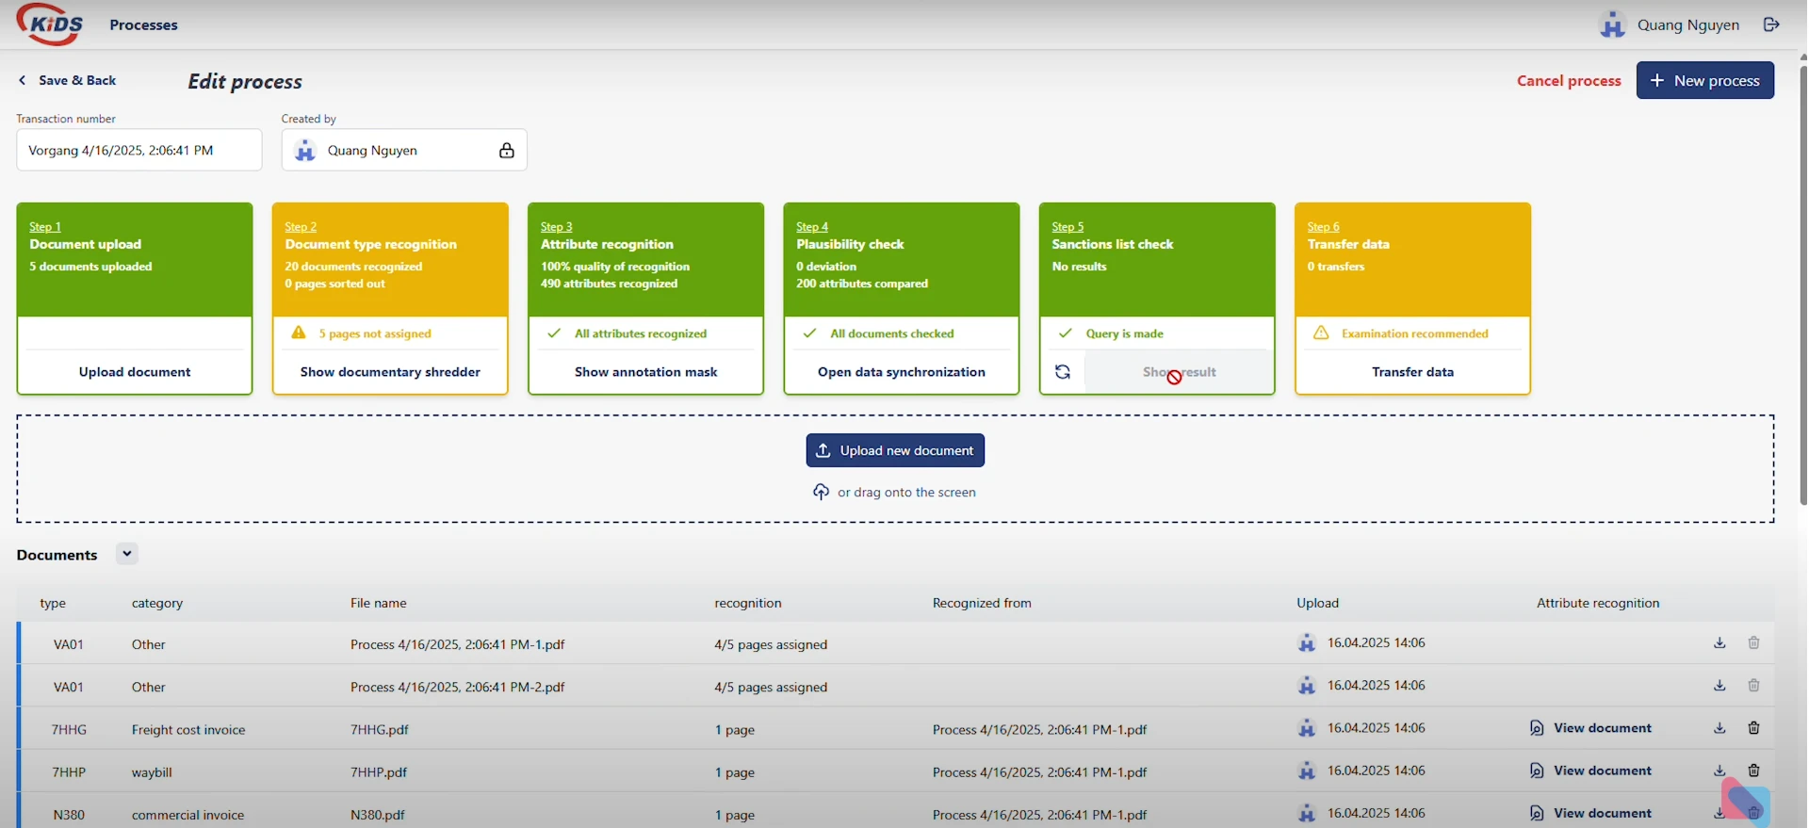Screen dimensions: 1809x828
Task: Collapse the Documents section dropdown
Action: click(127, 554)
